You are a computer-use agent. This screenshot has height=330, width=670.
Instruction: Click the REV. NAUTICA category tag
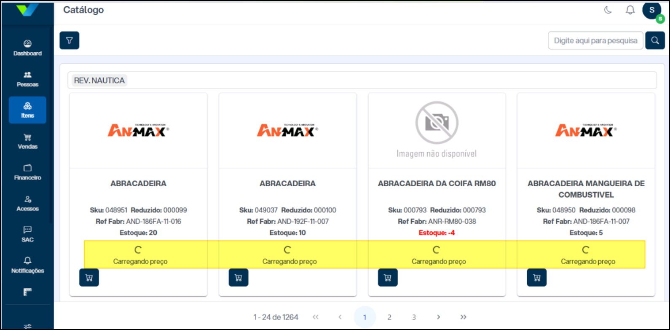99,80
